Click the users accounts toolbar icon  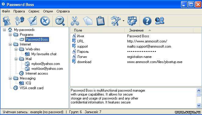coord(160,21)
